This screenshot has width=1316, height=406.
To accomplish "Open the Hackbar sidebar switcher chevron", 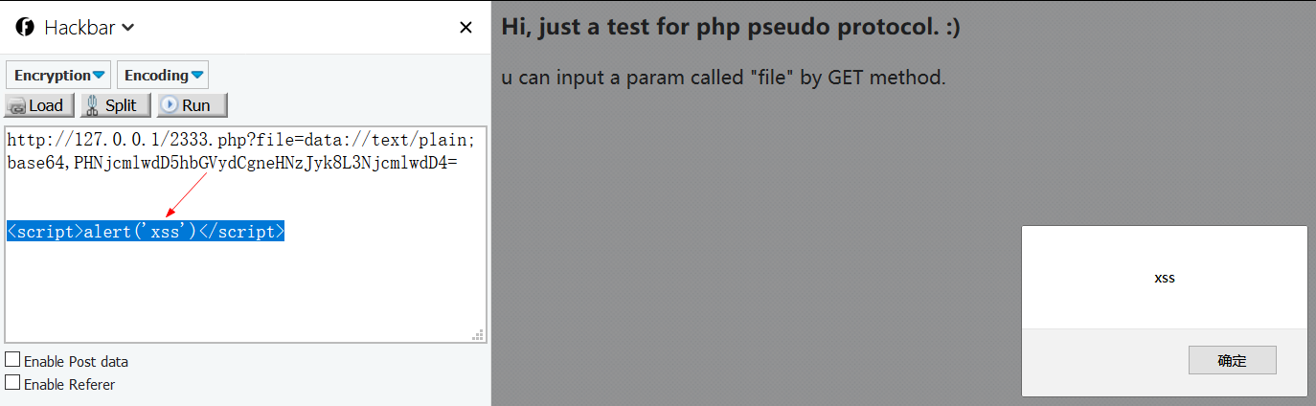I will pos(128,28).
